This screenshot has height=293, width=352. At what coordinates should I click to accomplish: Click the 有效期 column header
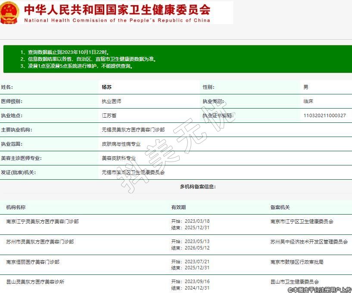[178, 207]
